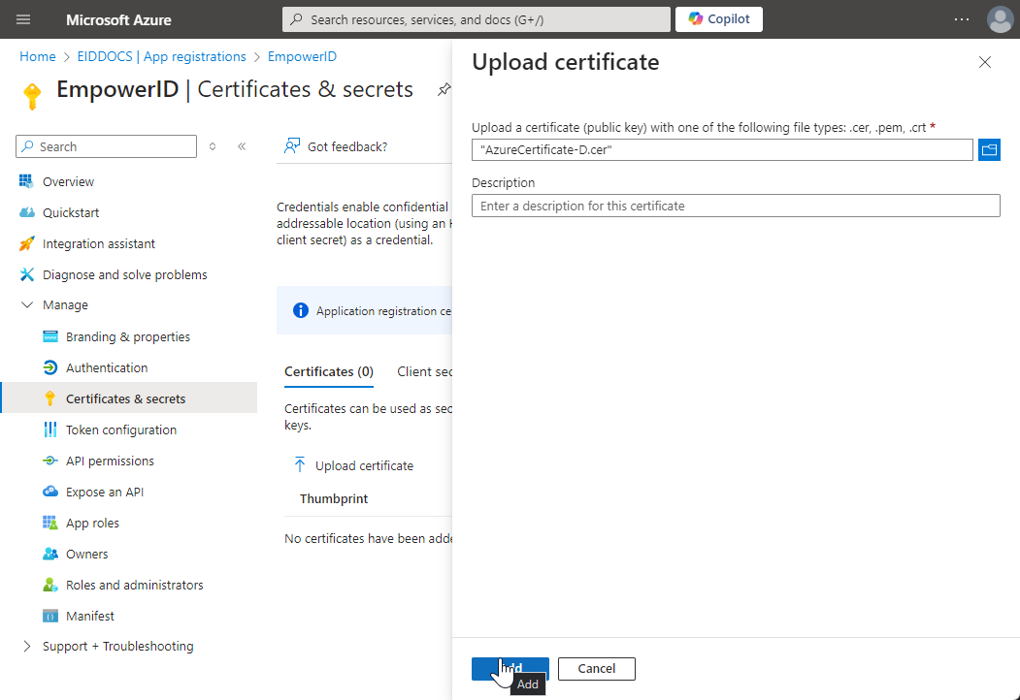Click the Description text field
The height and width of the screenshot is (700, 1020).
point(735,206)
